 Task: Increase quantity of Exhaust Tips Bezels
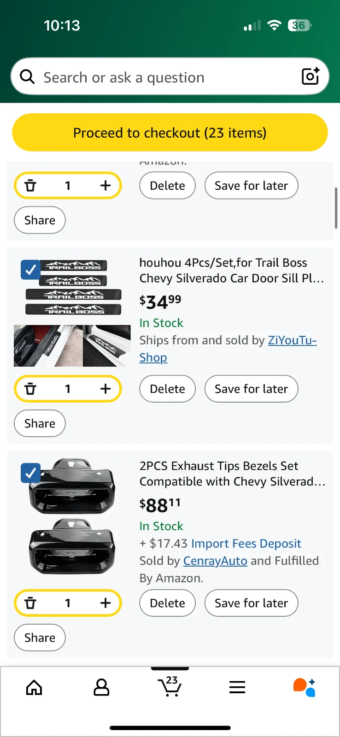[106, 603]
